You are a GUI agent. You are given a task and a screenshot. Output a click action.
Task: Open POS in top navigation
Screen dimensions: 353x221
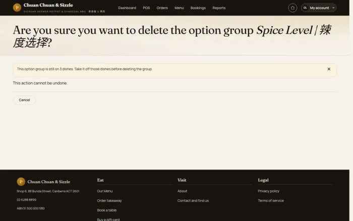[x=146, y=8]
